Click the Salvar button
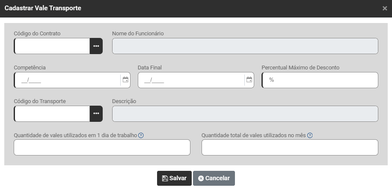392x190 pixels. tap(174, 178)
